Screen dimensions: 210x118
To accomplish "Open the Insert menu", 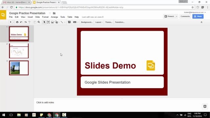I will [30, 17].
